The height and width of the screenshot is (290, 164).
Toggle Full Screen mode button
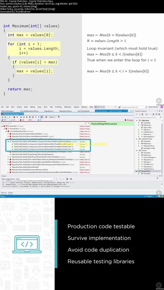point(100,107)
